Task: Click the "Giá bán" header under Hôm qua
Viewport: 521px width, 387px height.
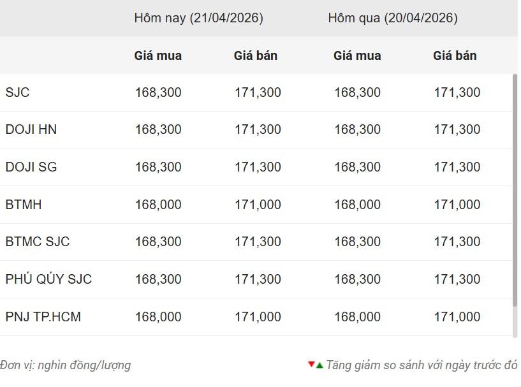Action: coord(455,55)
